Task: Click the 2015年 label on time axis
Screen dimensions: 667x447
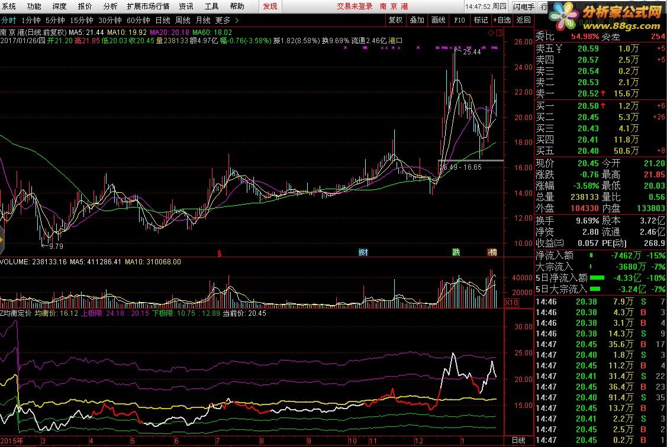Action: tap(12, 441)
